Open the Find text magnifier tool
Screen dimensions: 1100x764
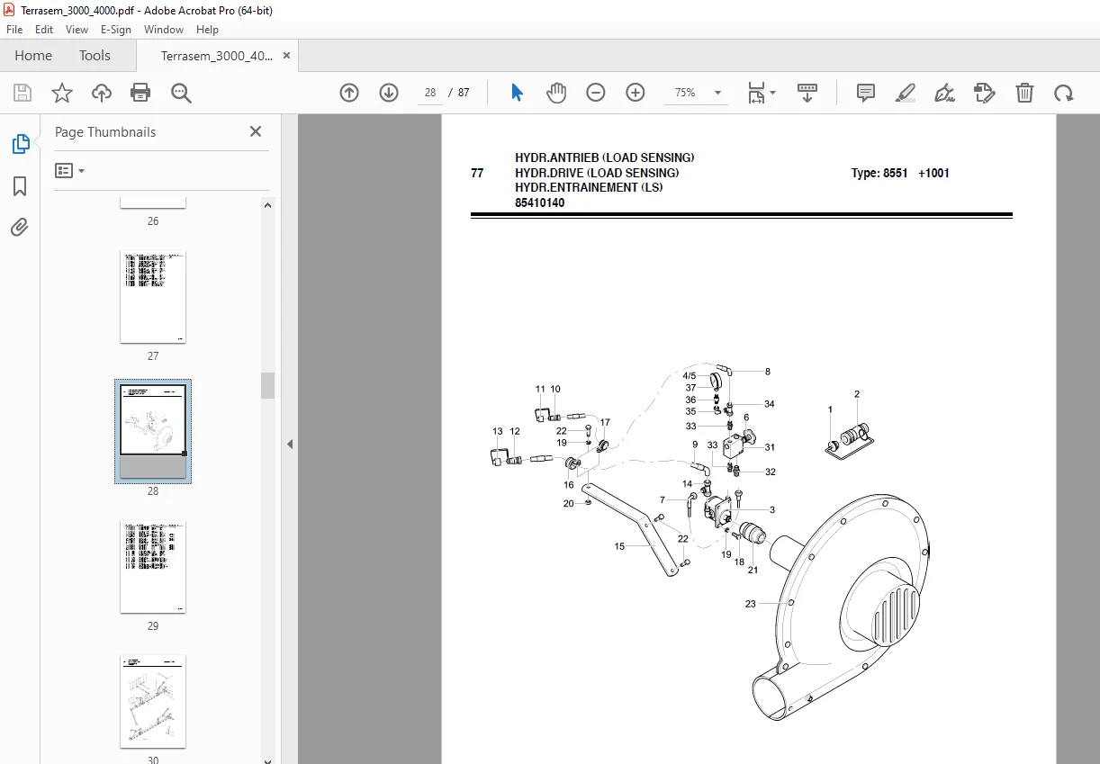[x=181, y=93]
